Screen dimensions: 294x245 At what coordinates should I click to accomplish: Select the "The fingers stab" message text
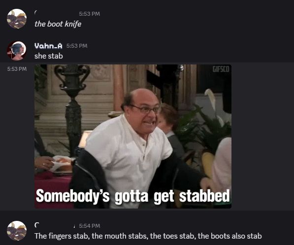[148, 236]
